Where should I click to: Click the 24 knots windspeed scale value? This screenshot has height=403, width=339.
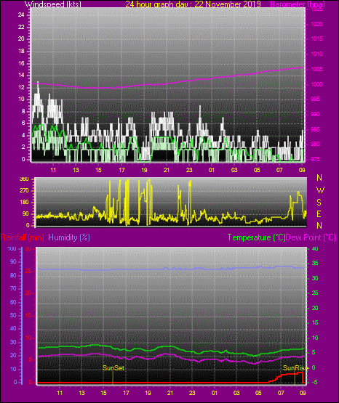pos(21,15)
